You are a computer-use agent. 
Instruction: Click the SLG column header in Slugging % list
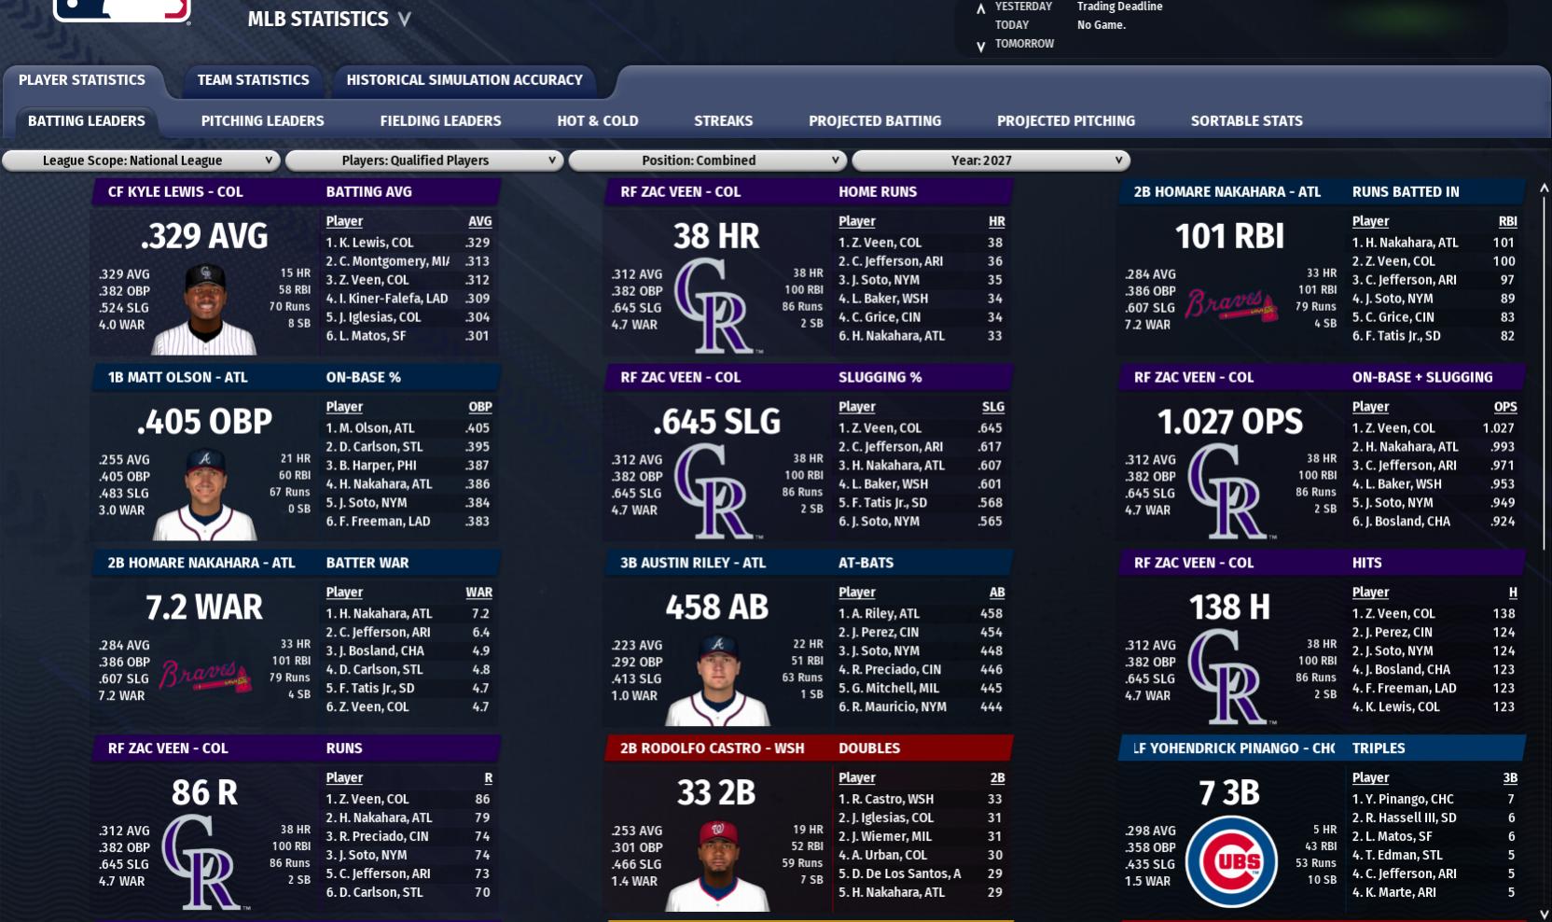tap(992, 408)
